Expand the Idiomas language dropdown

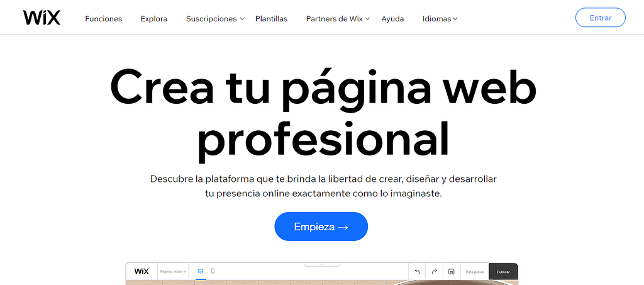click(x=440, y=18)
